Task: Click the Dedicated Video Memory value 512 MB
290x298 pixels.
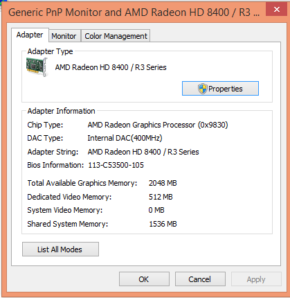Action: click(161, 197)
